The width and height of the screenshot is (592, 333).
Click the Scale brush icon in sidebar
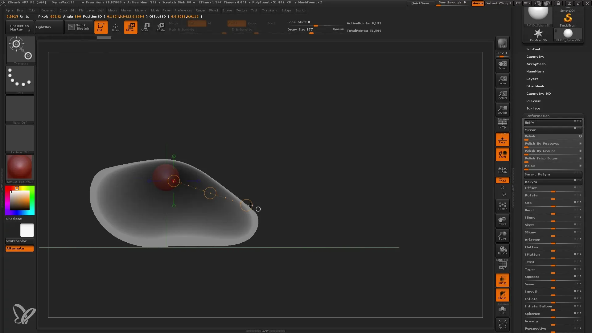(x=502, y=236)
